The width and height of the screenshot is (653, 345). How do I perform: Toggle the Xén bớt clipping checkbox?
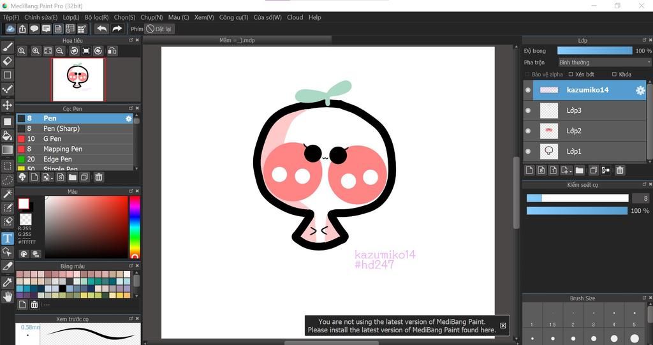pos(571,74)
